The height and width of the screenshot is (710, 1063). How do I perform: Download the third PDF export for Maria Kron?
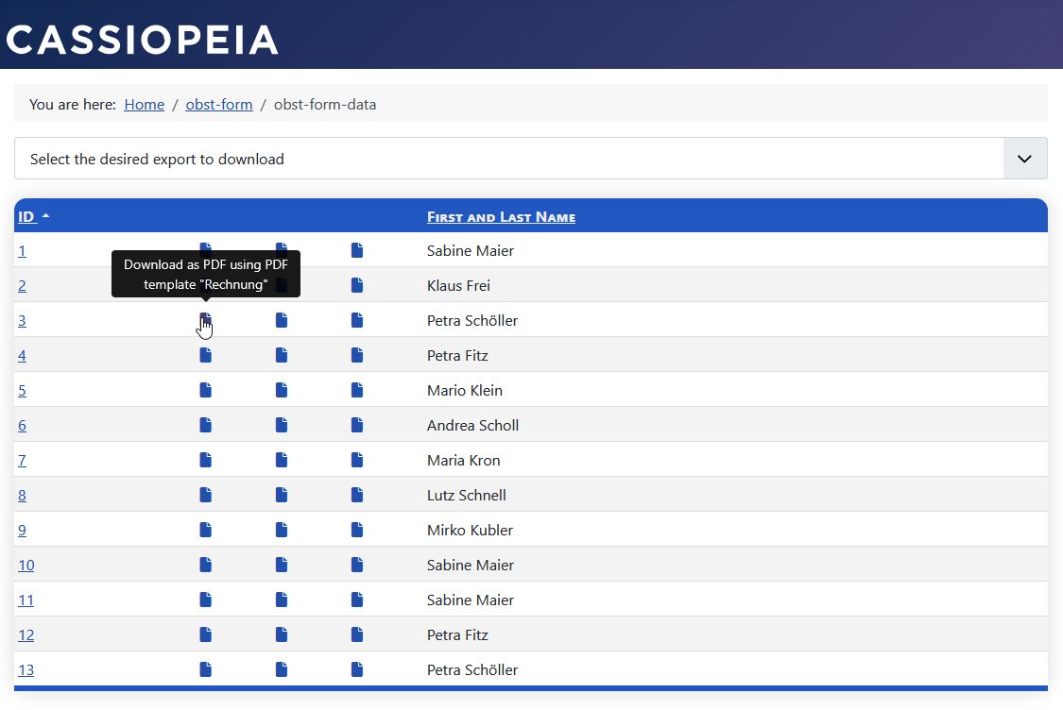point(356,460)
